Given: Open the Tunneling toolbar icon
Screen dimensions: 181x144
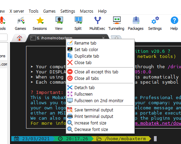Looking at the screenshot, I should coord(117,20).
